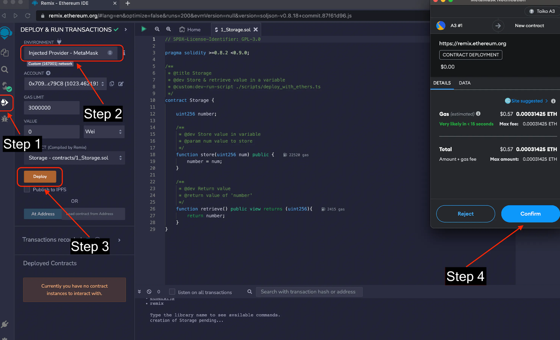Open the File Explorer sidebar icon
The height and width of the screenshot is (340, 560).
[x=5, y=52]
